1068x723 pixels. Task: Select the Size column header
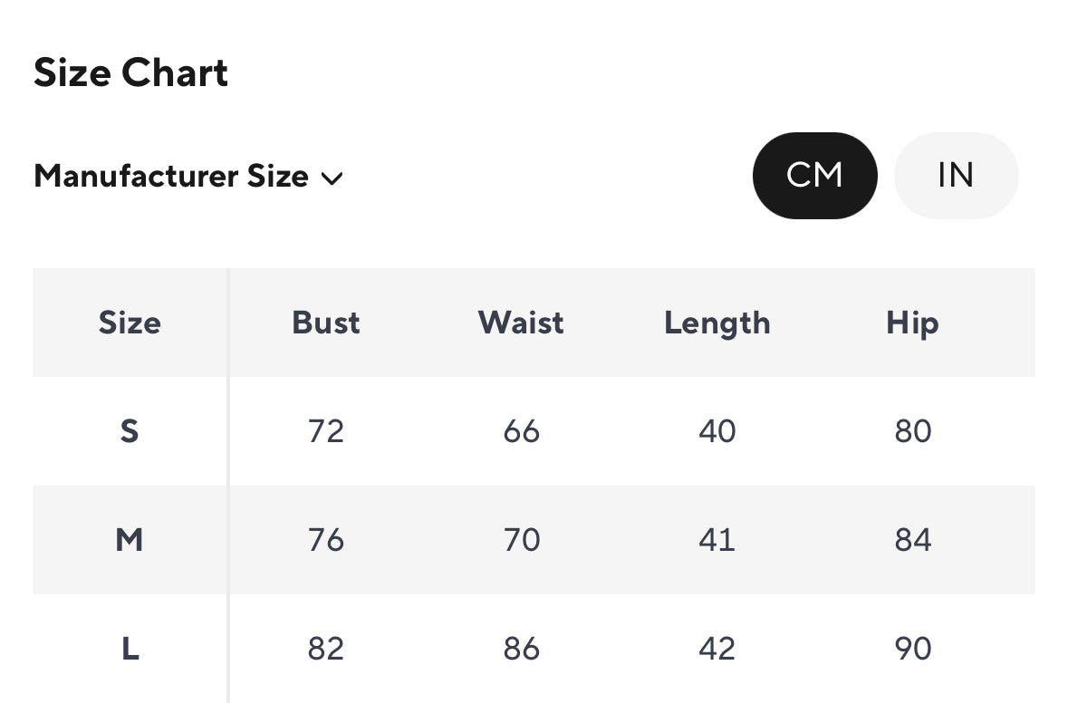[130, 323]
